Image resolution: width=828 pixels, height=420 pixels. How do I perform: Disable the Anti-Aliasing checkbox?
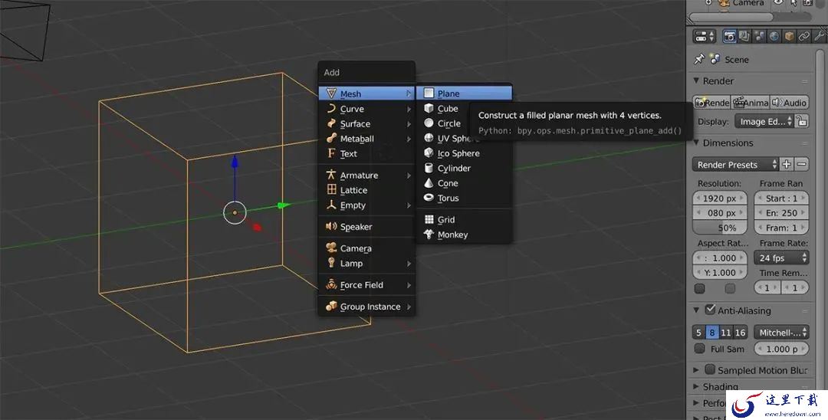point(710,310)
